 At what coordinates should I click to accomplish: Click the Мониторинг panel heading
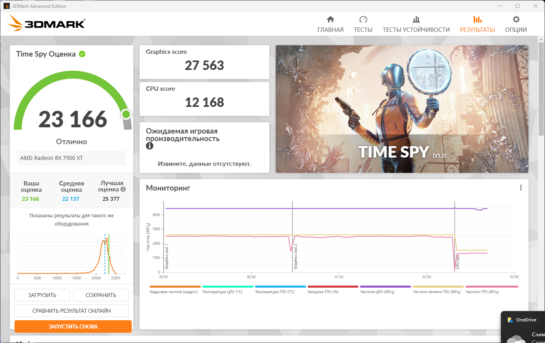(x=168, y=188)
